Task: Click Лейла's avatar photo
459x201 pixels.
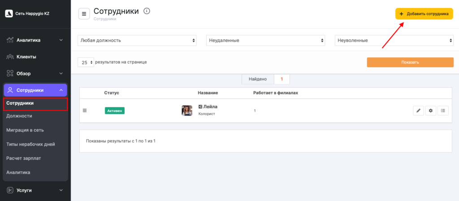Action: click(187, 111)
